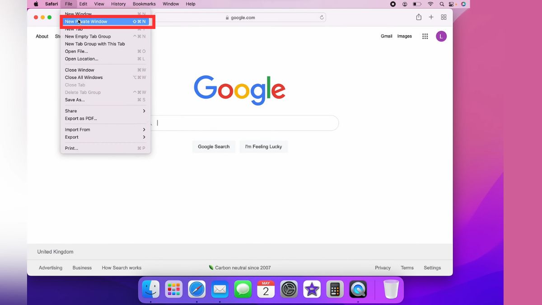Open the Settings footer link
This screenshot has height=305, width=542.
432,268
